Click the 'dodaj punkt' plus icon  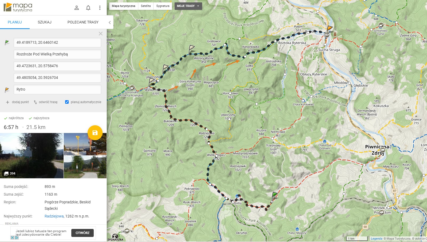(x=7, y=102)
